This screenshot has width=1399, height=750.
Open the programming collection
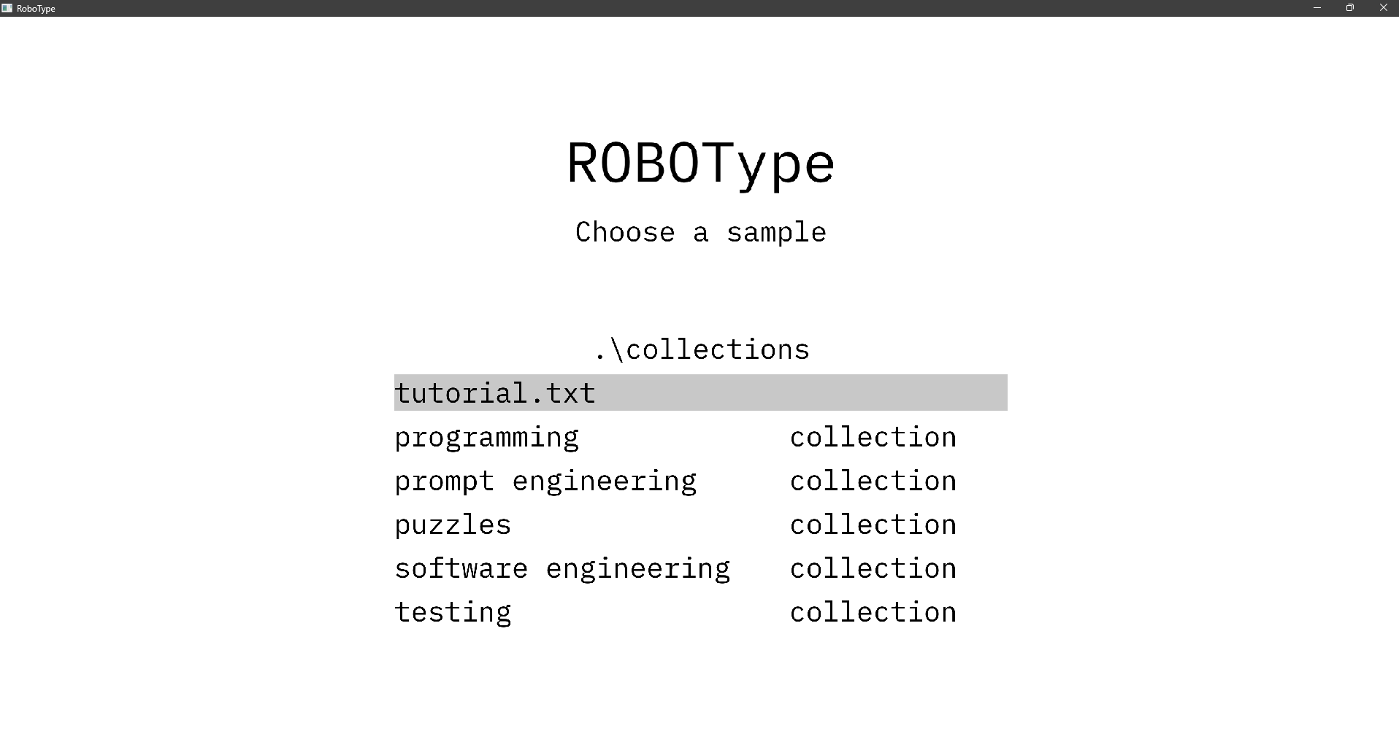pos(486,437)
